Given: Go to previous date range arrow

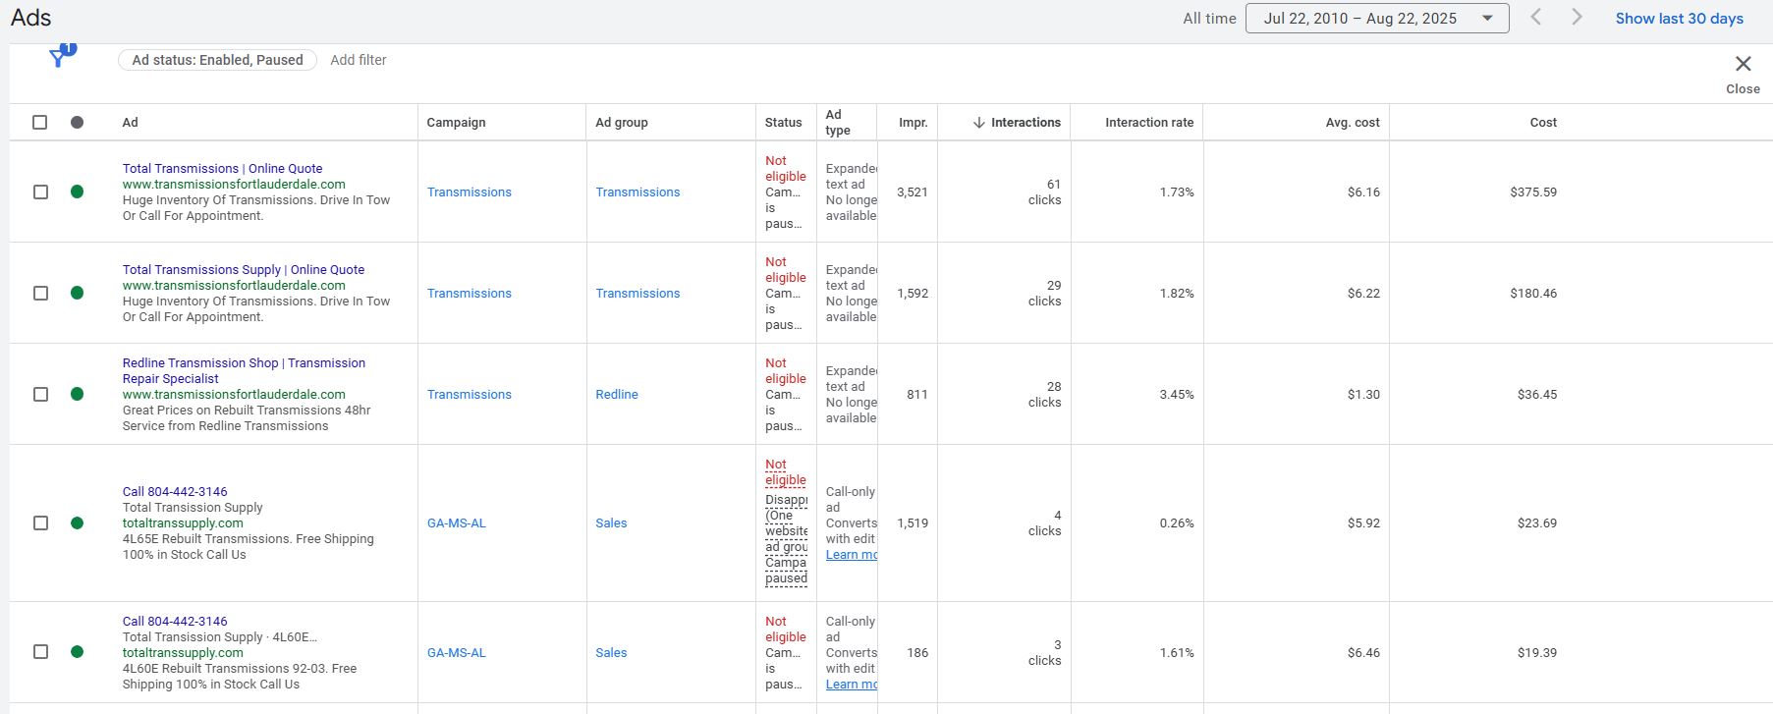Looking at the screenshot, I should pos(1536,18).
